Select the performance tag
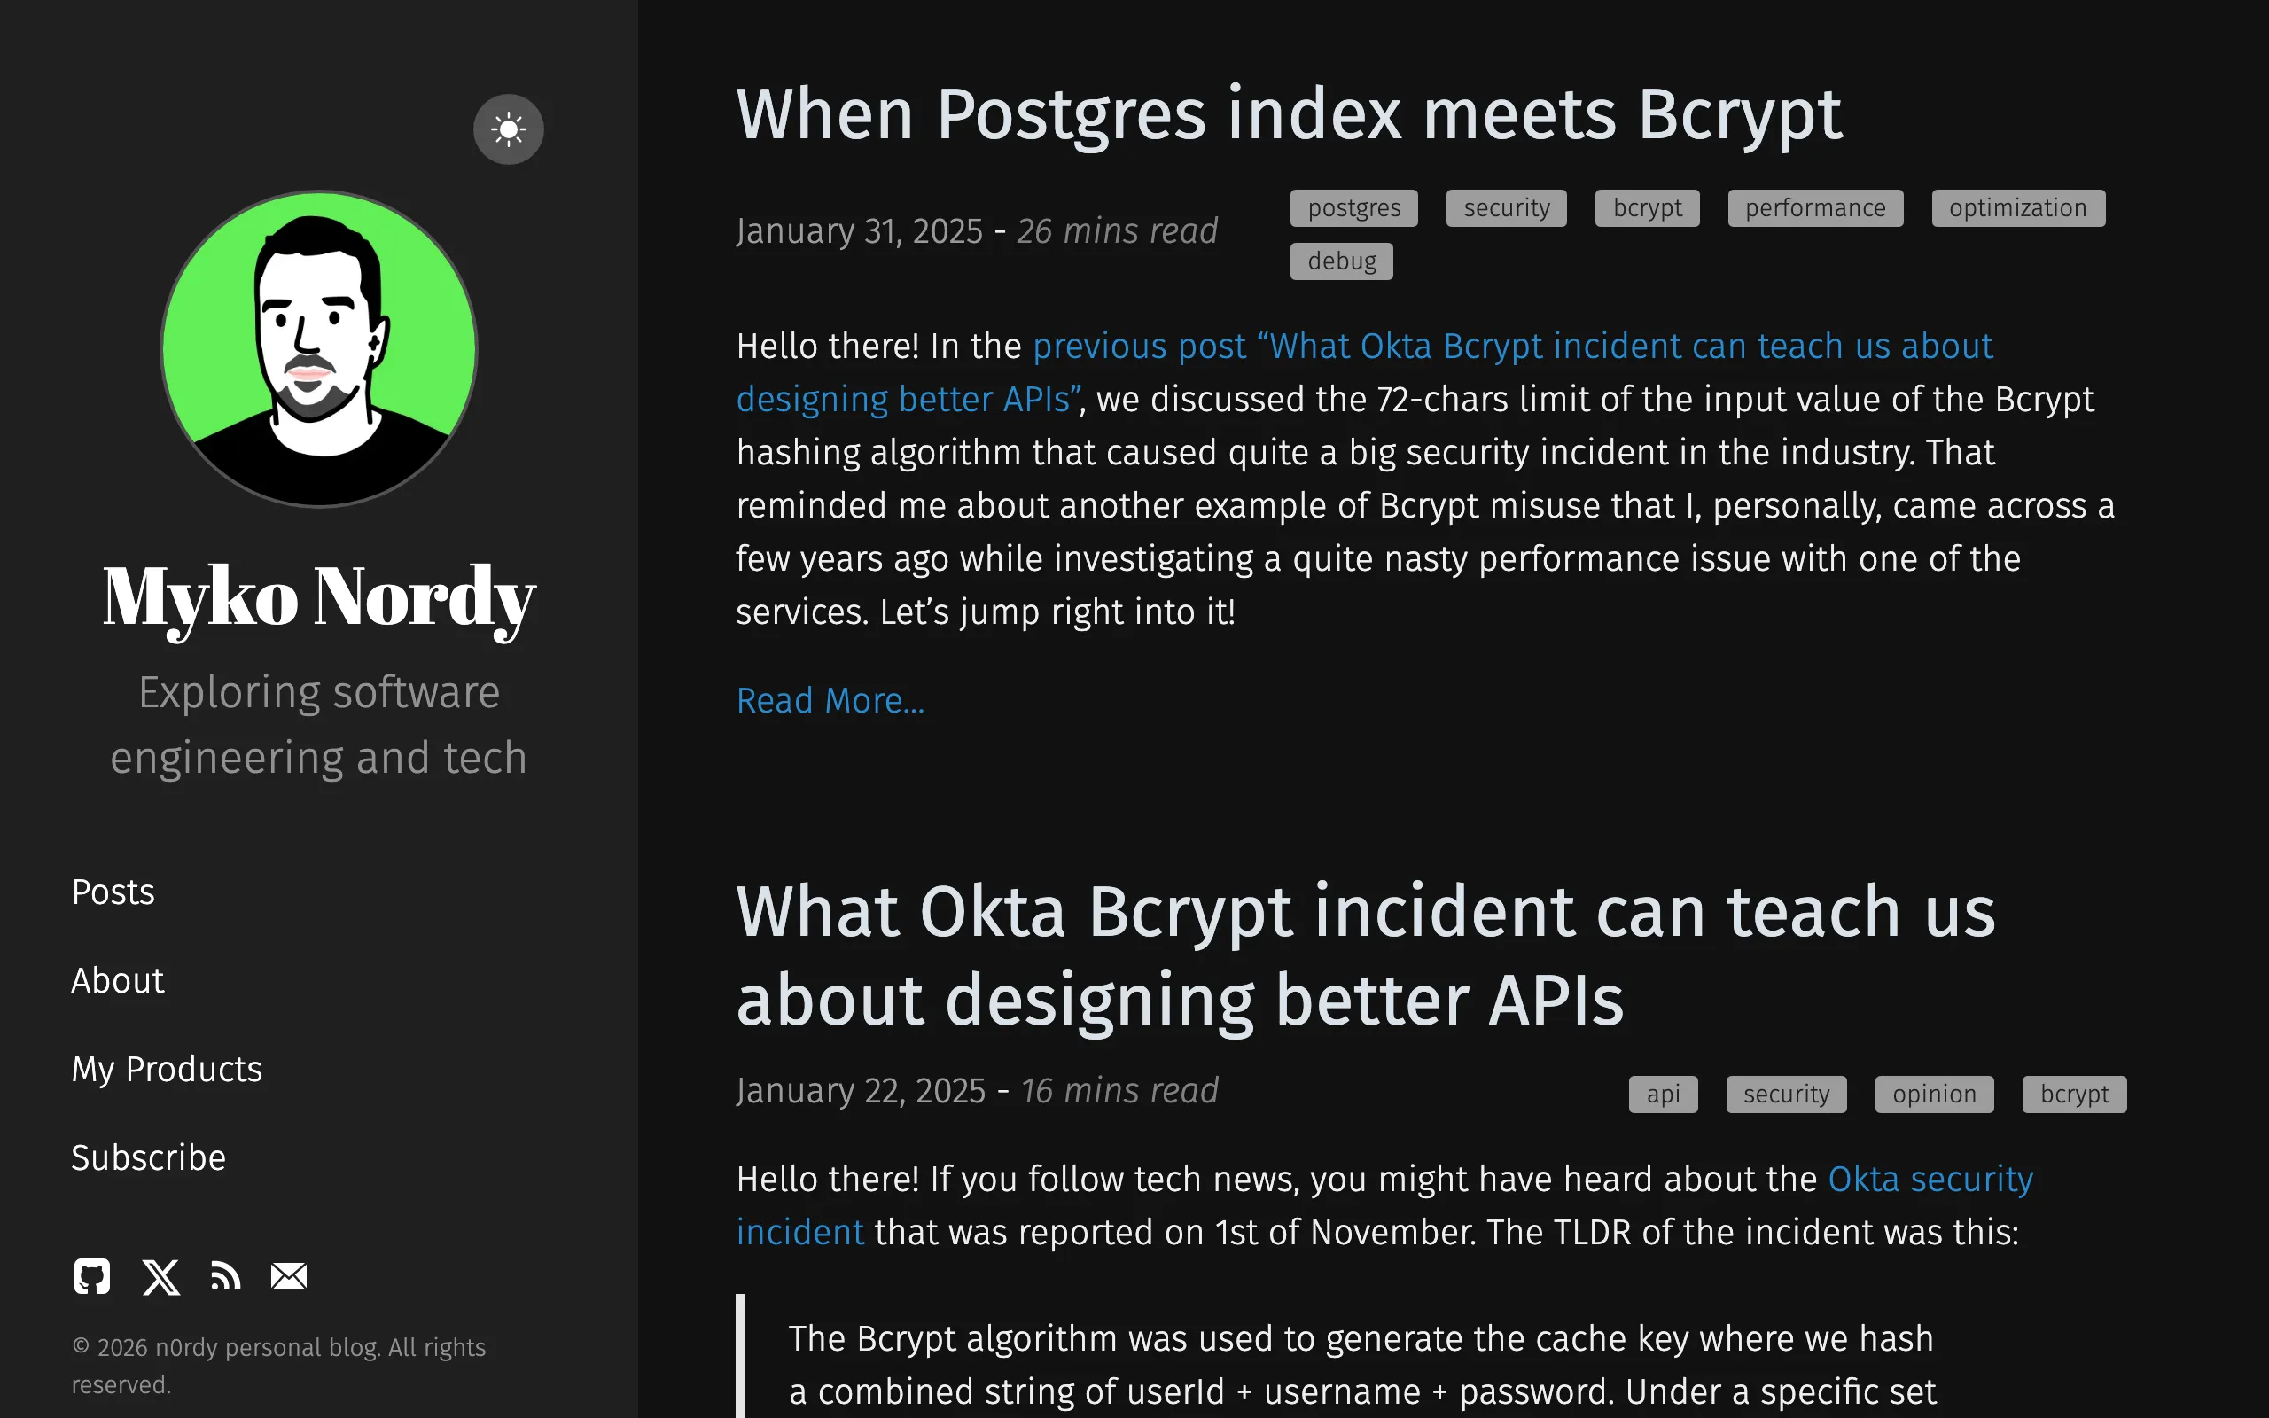Screen dimensions: 2269x1418 pos(1815,208)
